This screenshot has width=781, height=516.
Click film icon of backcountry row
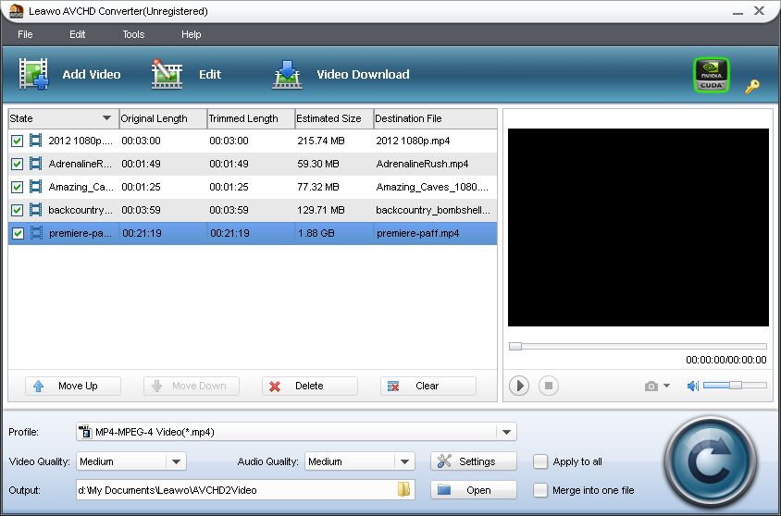coord(35,210)
